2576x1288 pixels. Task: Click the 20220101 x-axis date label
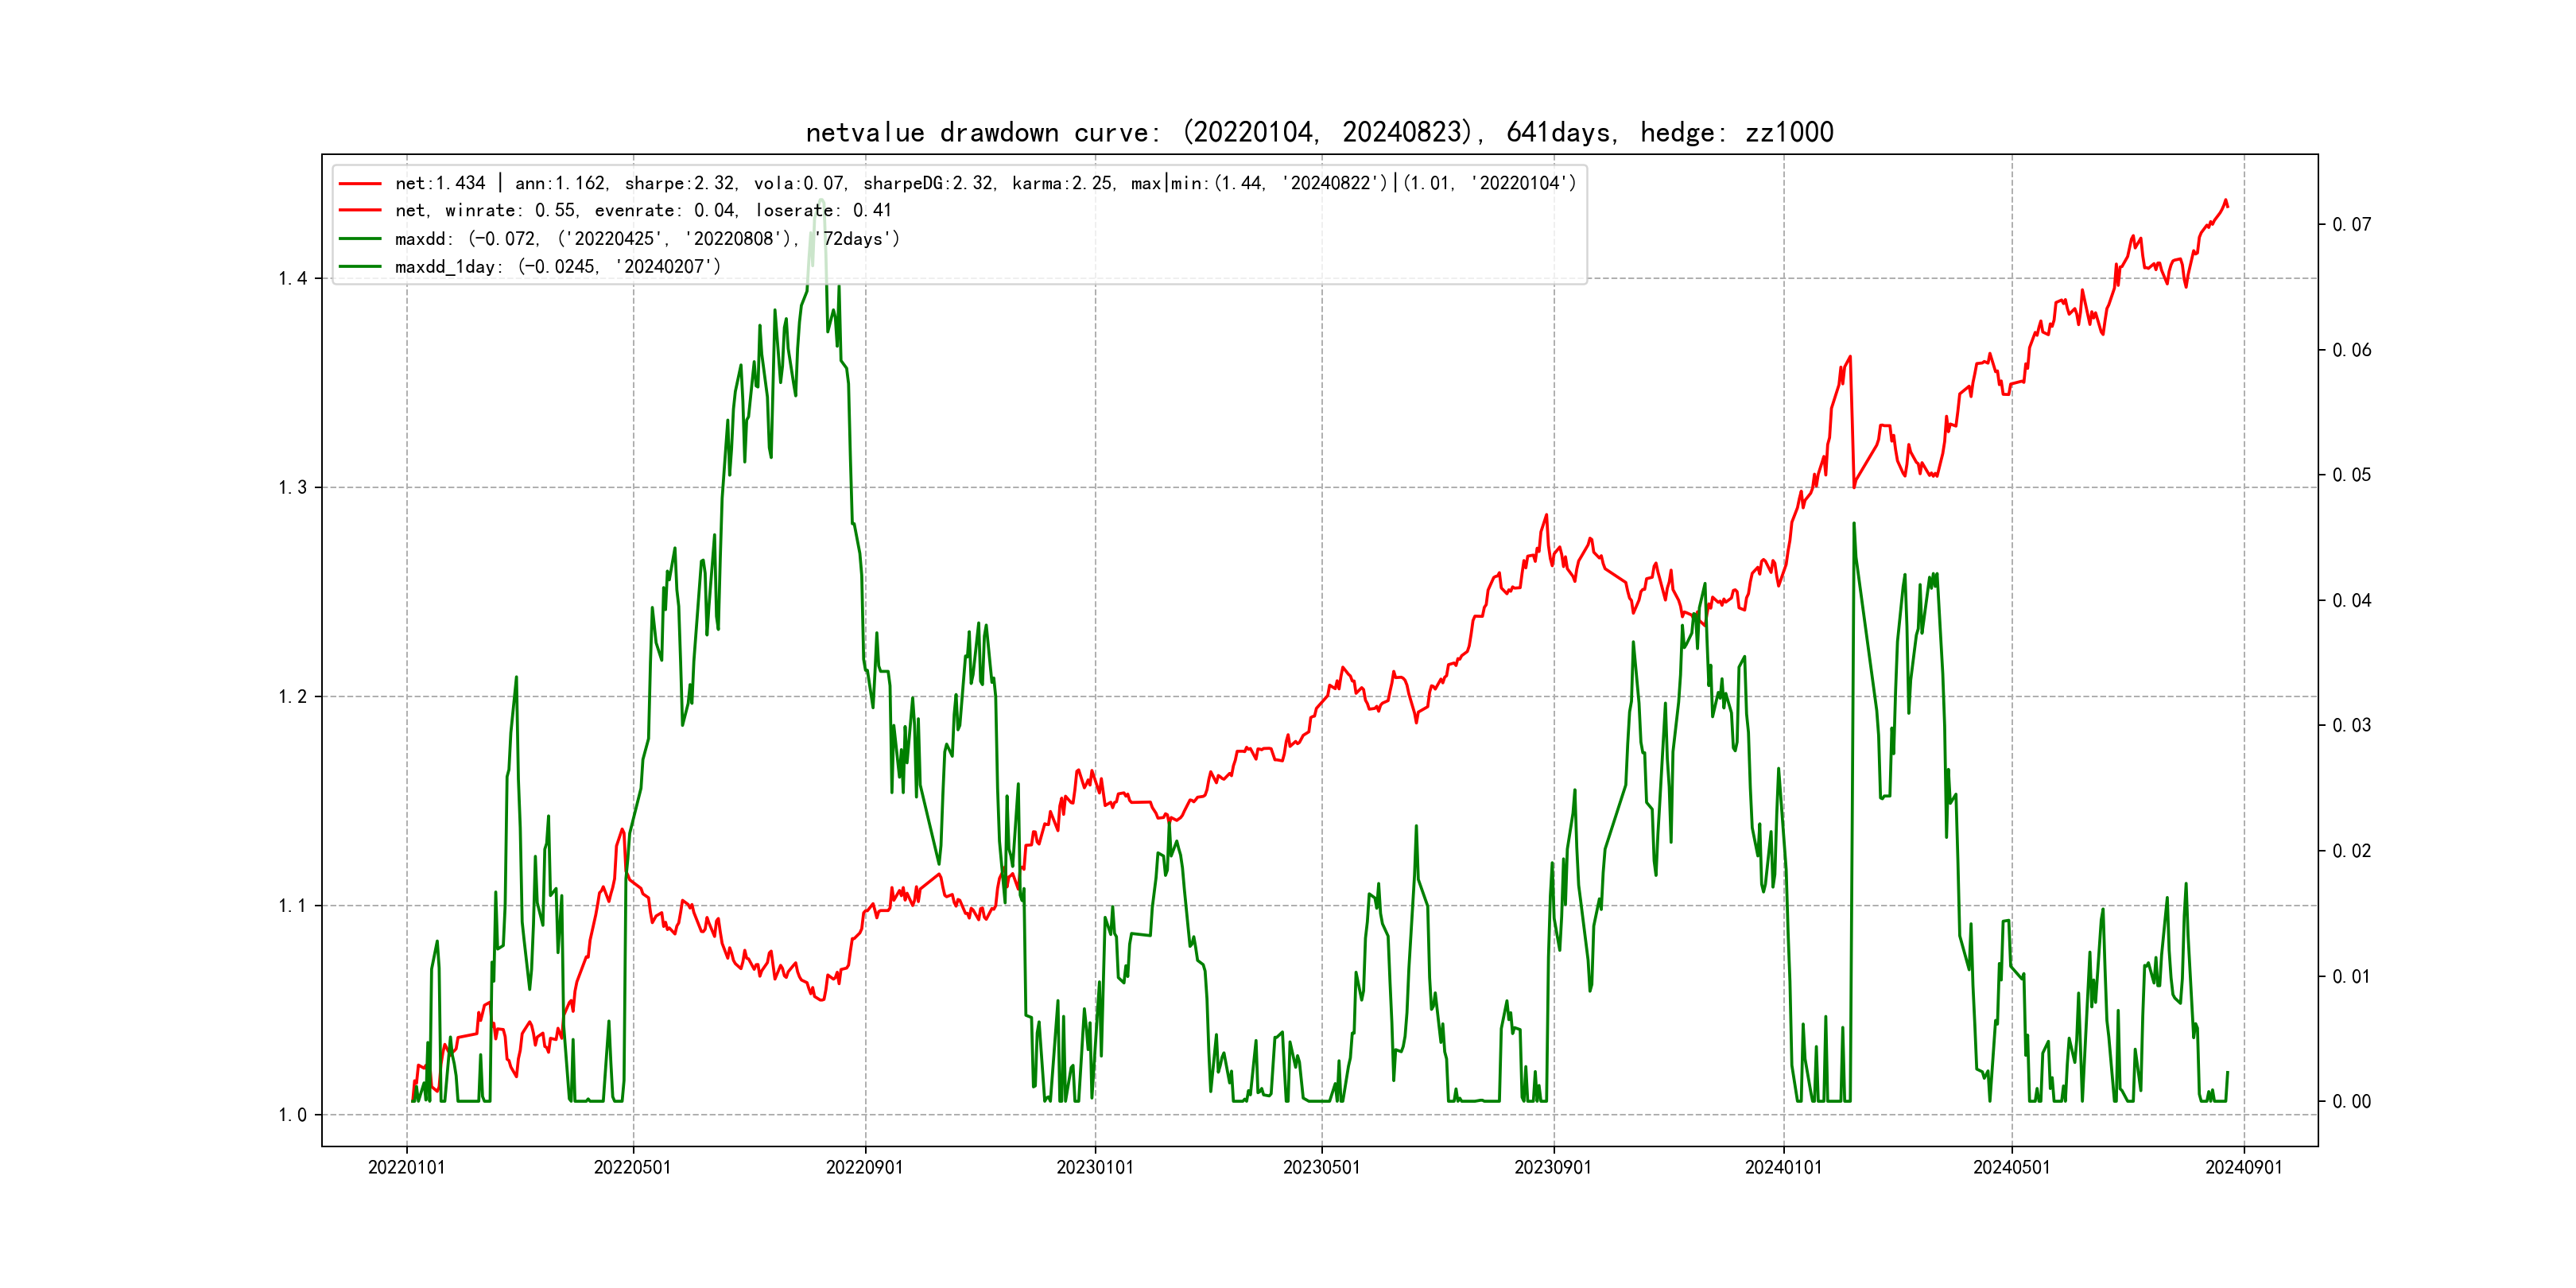406,1167
